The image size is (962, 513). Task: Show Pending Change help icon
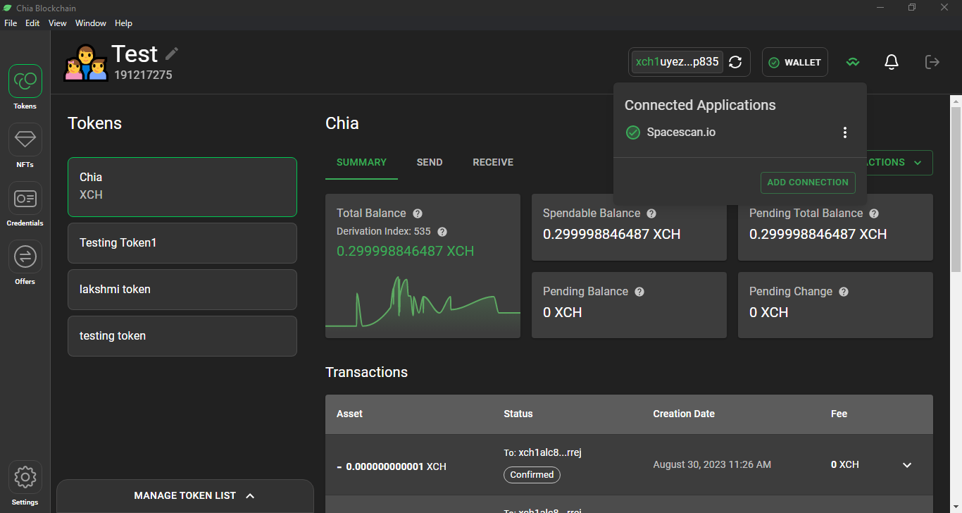[x=844, y=292]
